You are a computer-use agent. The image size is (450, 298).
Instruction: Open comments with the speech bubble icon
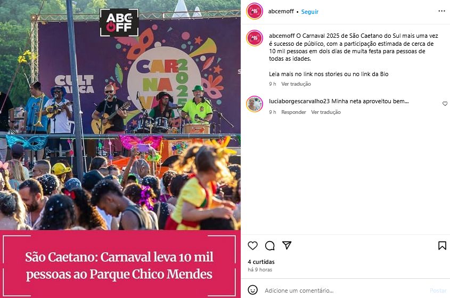[270, 245]
